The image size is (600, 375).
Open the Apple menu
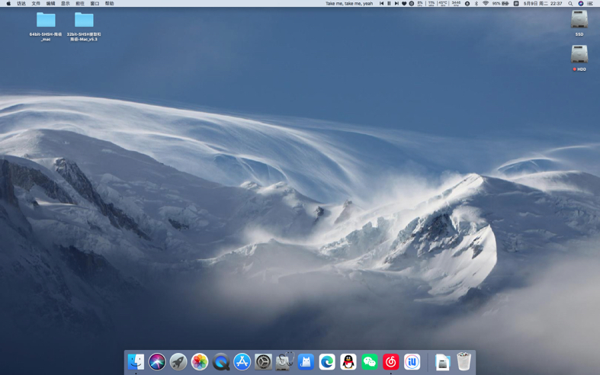click(x=8, y=4)
